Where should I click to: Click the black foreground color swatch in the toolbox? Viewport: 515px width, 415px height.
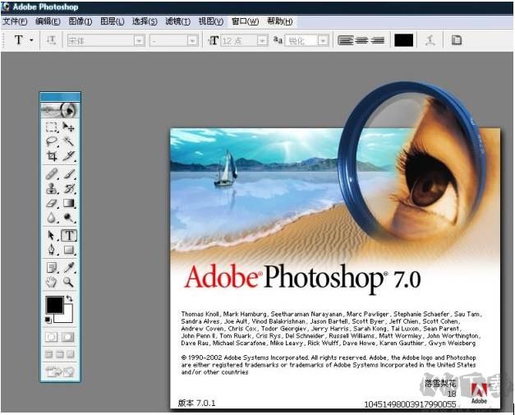click(x=53, y=303)
